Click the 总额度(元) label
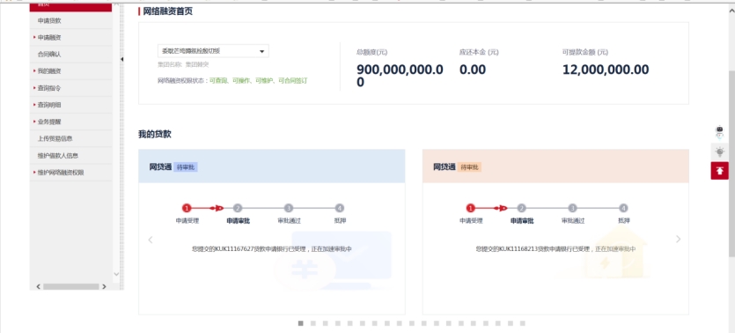Image resolution: width=735 pixels, height=333 pixels. [x=371, y=52]
